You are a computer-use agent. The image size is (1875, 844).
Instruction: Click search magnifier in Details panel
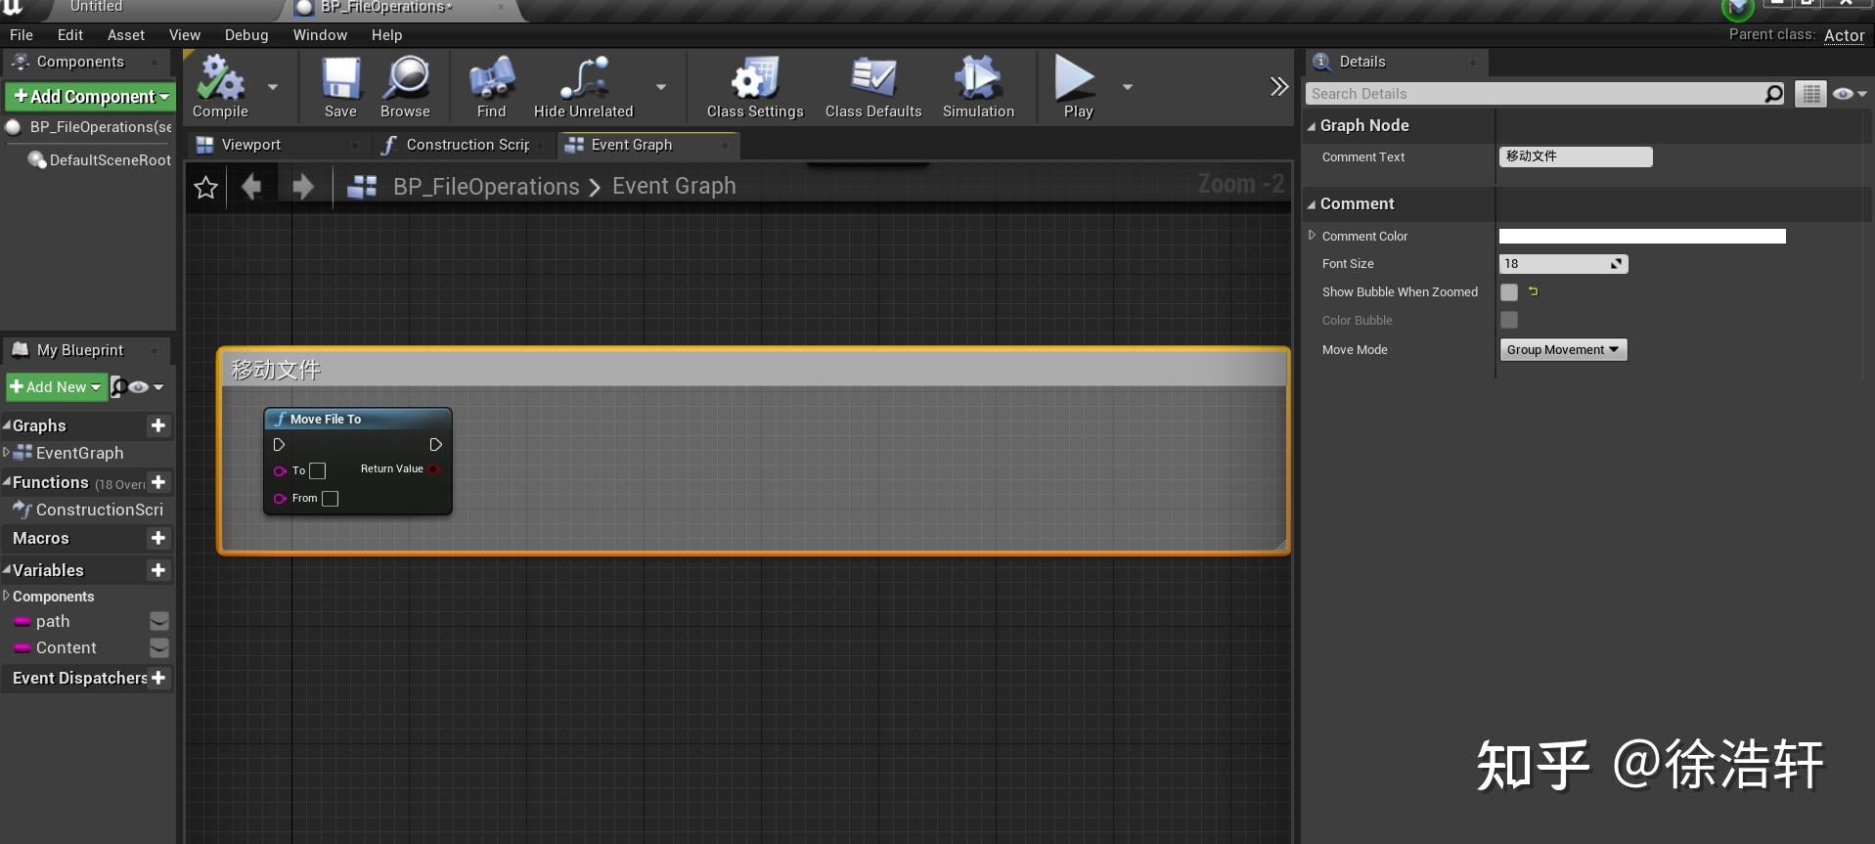1773,94
